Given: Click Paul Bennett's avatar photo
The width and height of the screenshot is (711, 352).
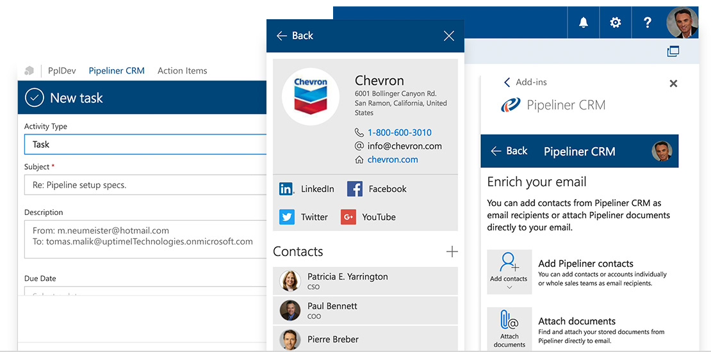Looking at the screenshot, I should 290,310.
